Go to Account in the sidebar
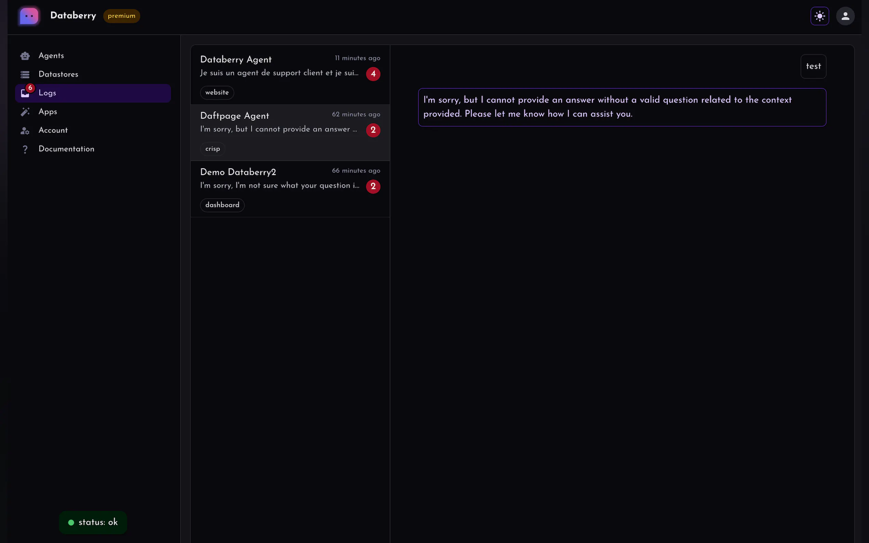This screenshot has width=869, height=543. [53, 130]
